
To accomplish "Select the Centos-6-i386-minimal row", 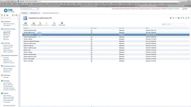I will 106,33.
